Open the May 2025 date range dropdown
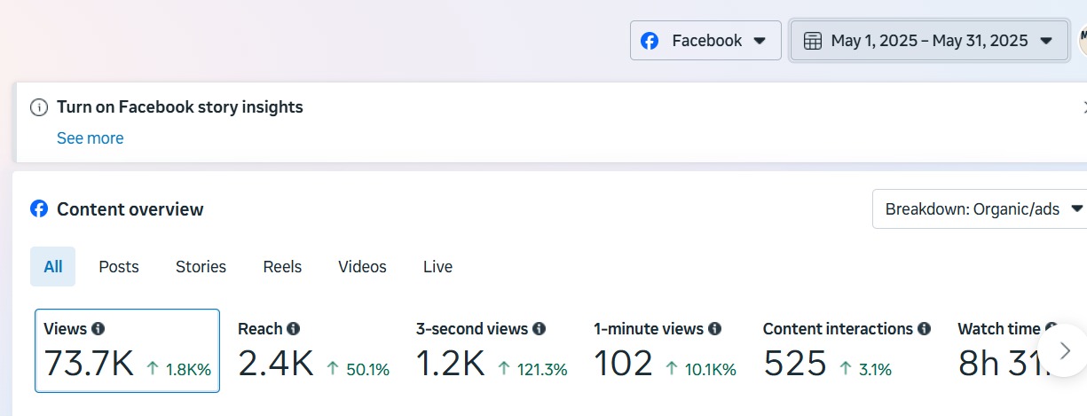The image size is (1087, 416). tap(929, 41)
